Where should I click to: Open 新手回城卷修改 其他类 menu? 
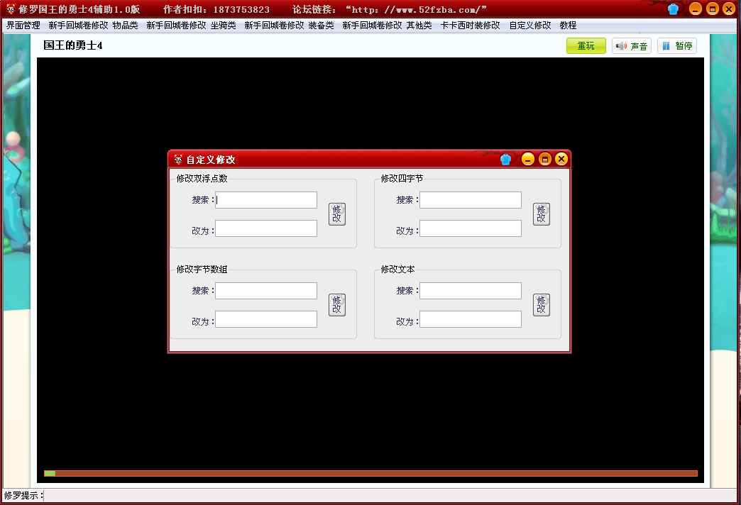(387, 26)
